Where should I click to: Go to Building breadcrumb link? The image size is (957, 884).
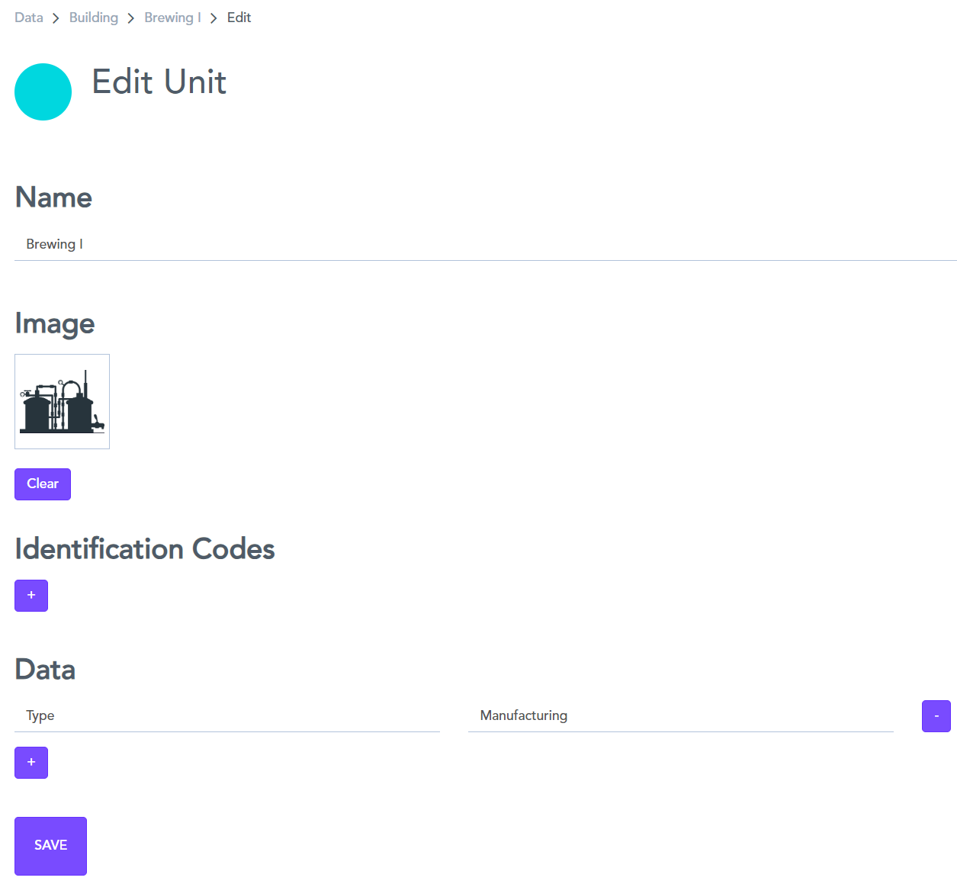[x=94, y=18]
